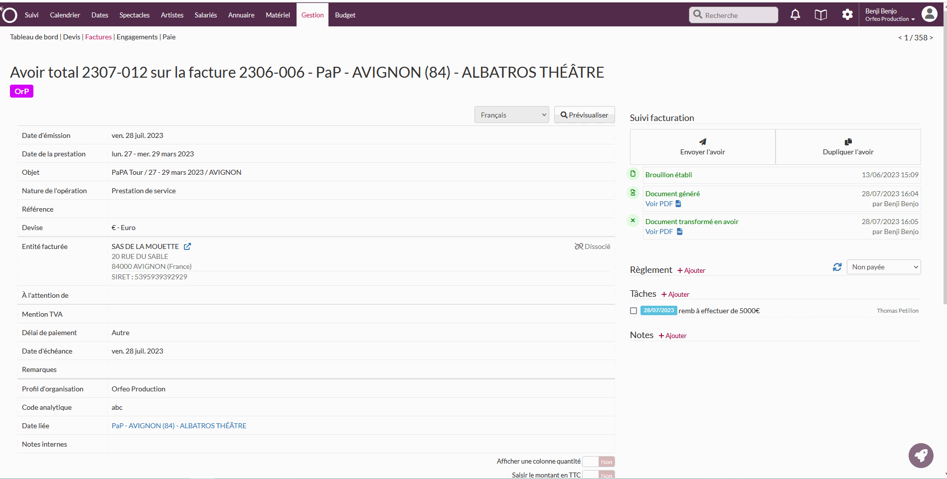Click the user profile avatar icon
Viewport: 947px width, 479px height.
(929, 14)
